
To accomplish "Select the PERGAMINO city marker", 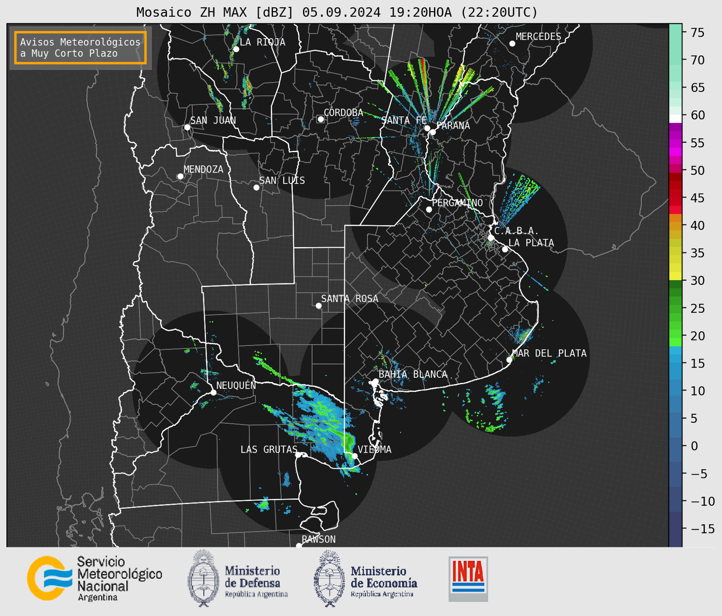I will (x=429, y=209).
